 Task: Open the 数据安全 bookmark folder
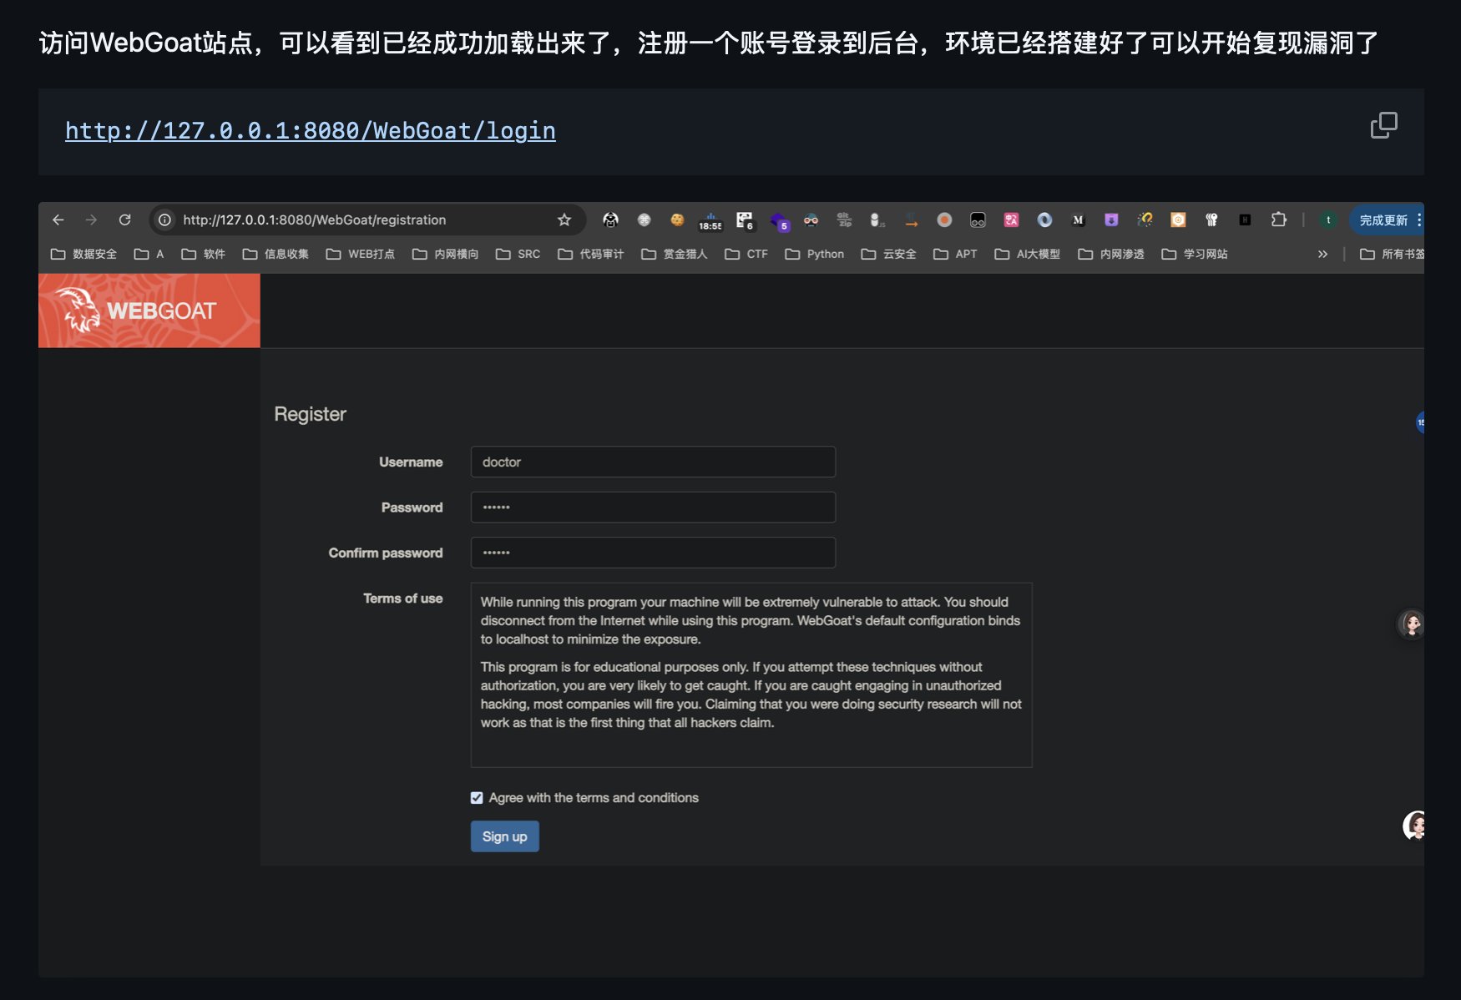pyautogui.click(x=83, y=254)
